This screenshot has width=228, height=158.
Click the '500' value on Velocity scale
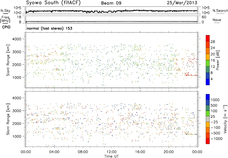click(214, 105)
